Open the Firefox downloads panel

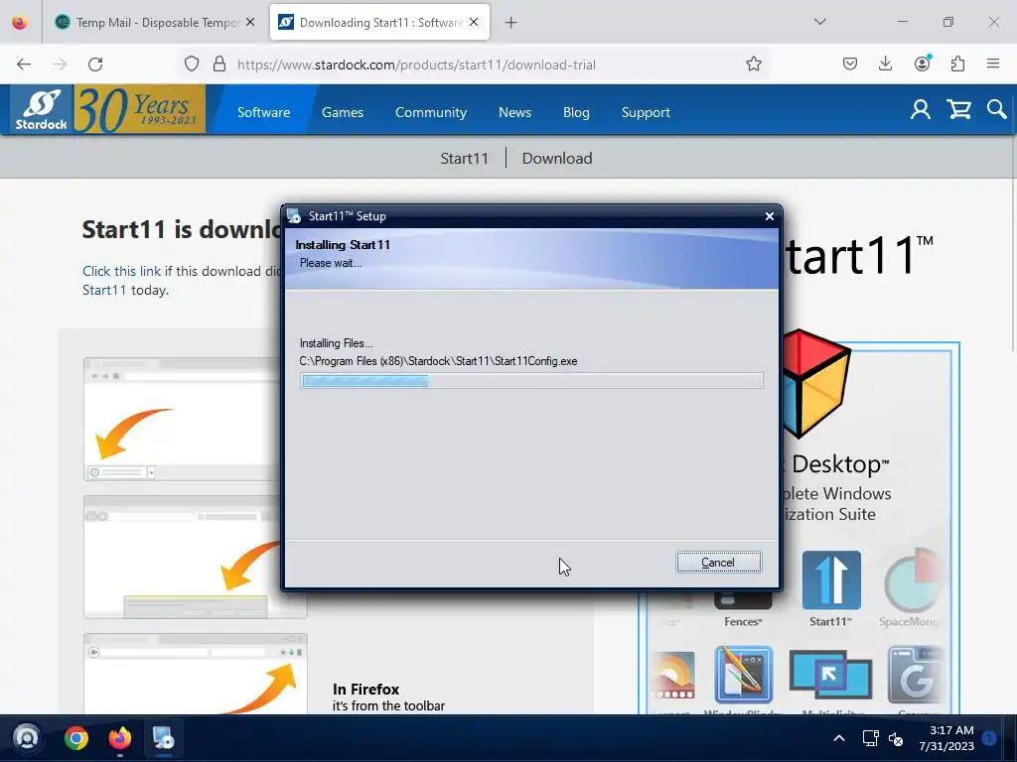point(885,64)
